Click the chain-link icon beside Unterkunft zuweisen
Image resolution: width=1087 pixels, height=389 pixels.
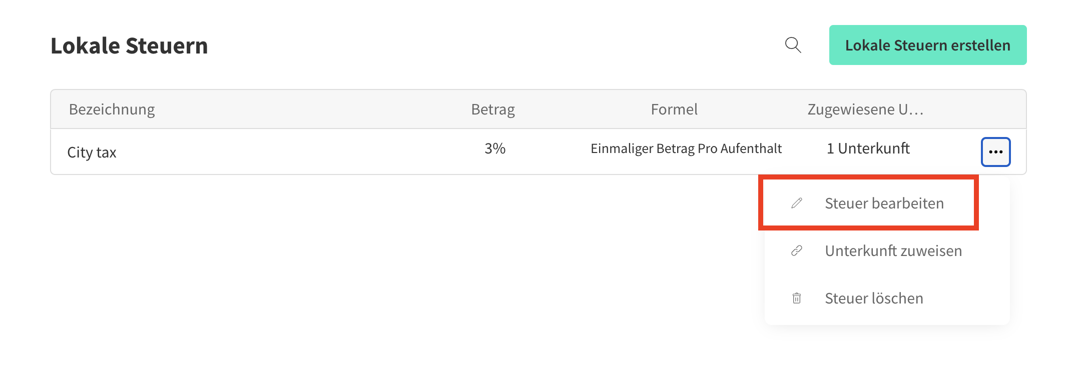tap(797, 250)
